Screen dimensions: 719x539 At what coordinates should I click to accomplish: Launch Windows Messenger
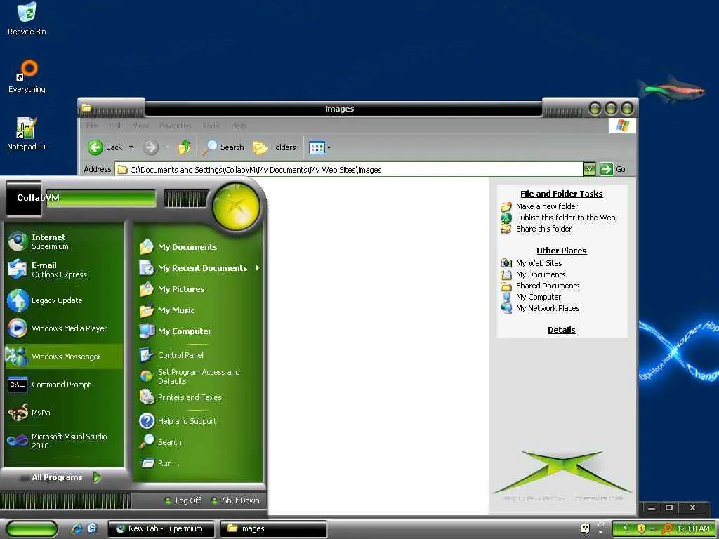[64, 357]
